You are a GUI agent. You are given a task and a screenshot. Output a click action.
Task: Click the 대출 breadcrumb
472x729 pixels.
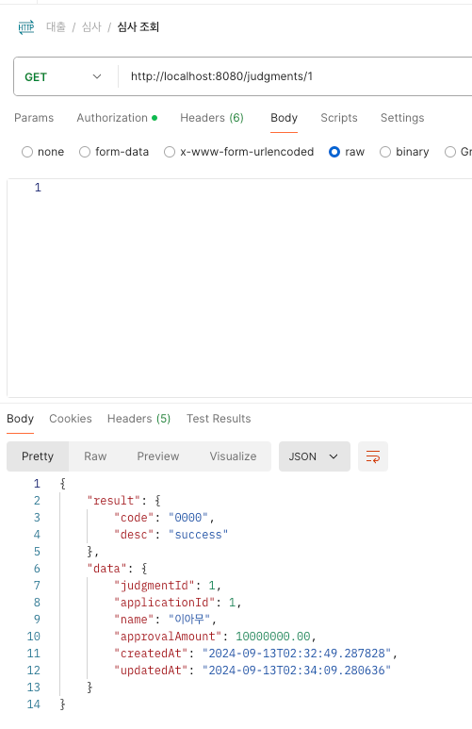[56, 27]
